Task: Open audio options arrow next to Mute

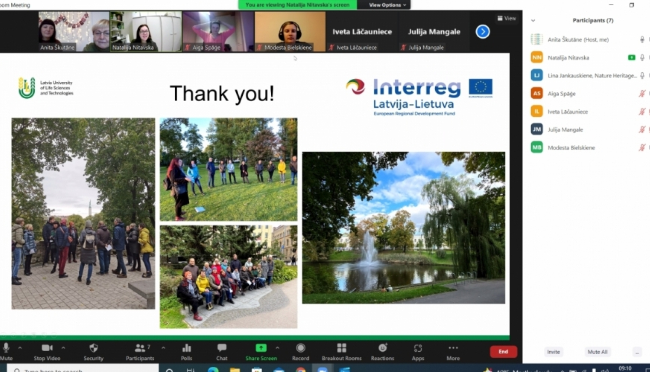Action: (x=20, y=348)
